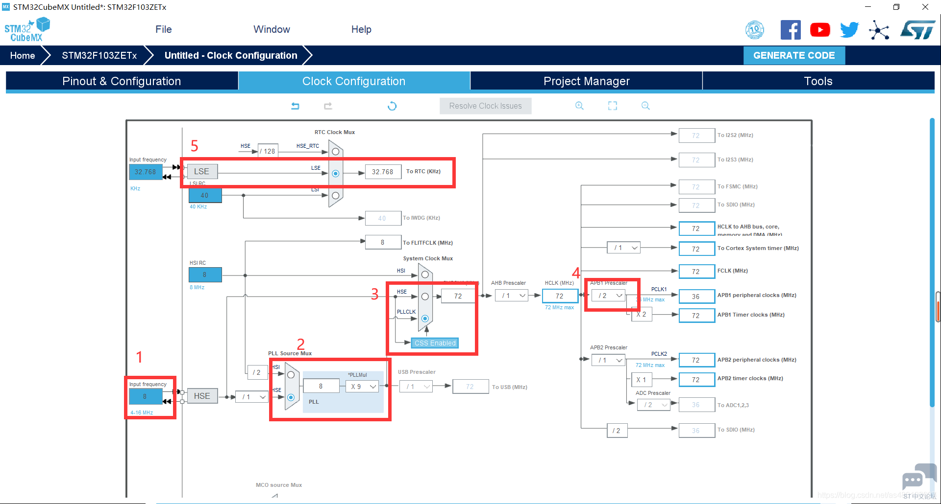Edit the LSE input frequency field
The width and height of the screenshot is (941, 504).
(145, 172)
